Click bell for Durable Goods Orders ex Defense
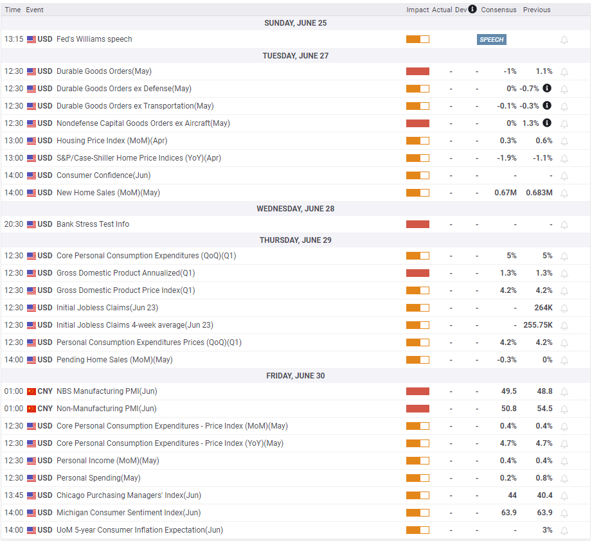The width and height of the screenshot is (592, 541). coord(564,89)
